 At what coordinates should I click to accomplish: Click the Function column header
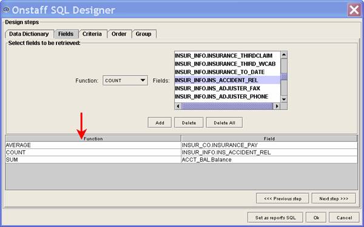(93, 139)
